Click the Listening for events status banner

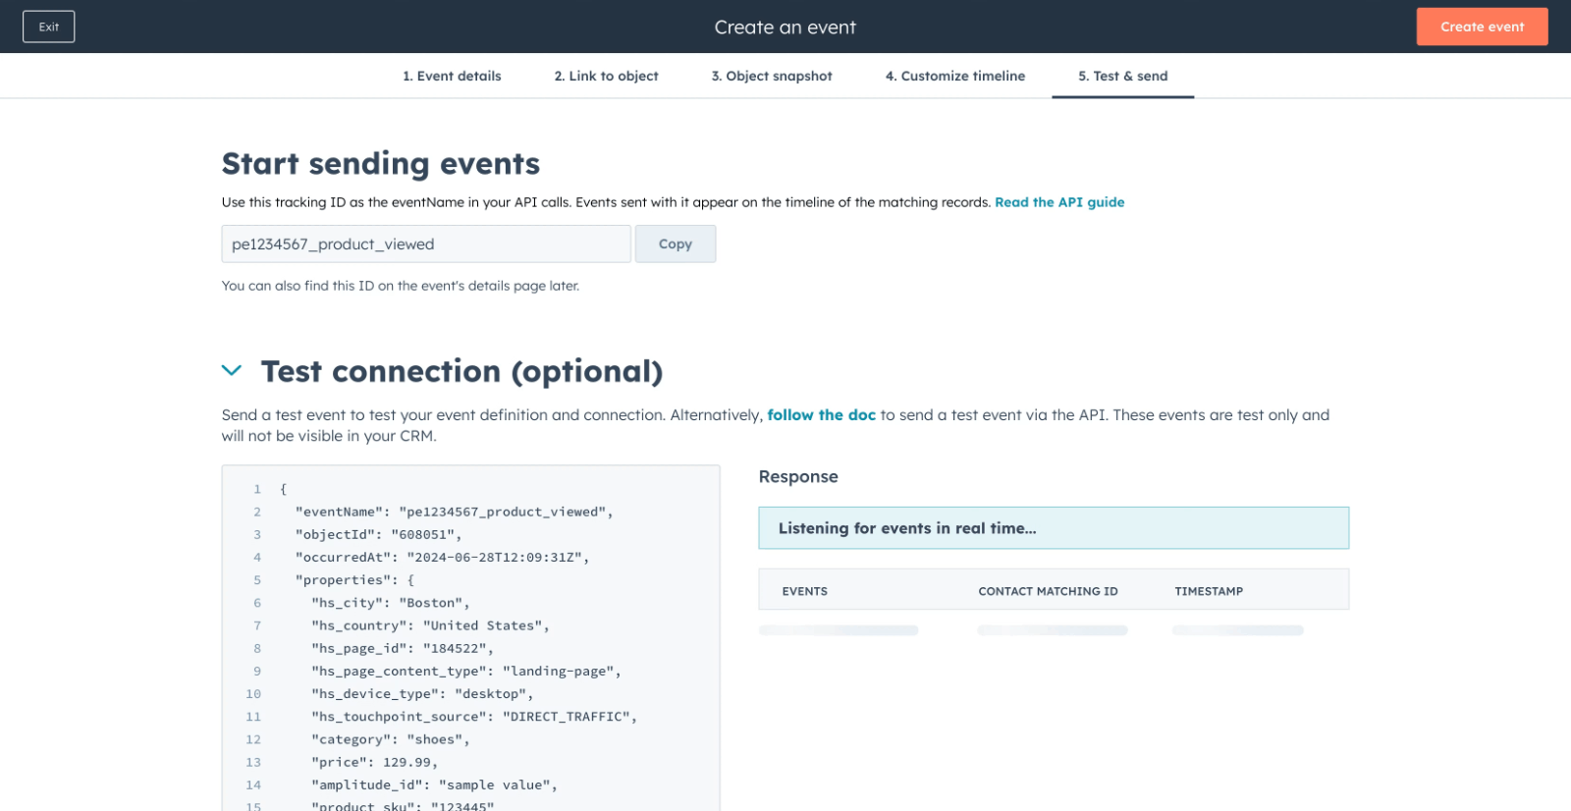pyautogui.click(x=1054, y=528)
